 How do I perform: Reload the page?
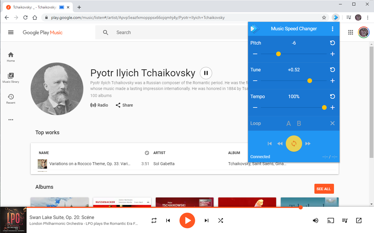(25, 17)
